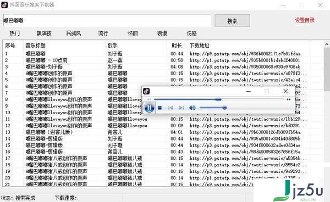The width and height of the screenshot is (330, 202).
Task: Click artist 谢容儿 in row 16
Action: (x=115, y=152)
